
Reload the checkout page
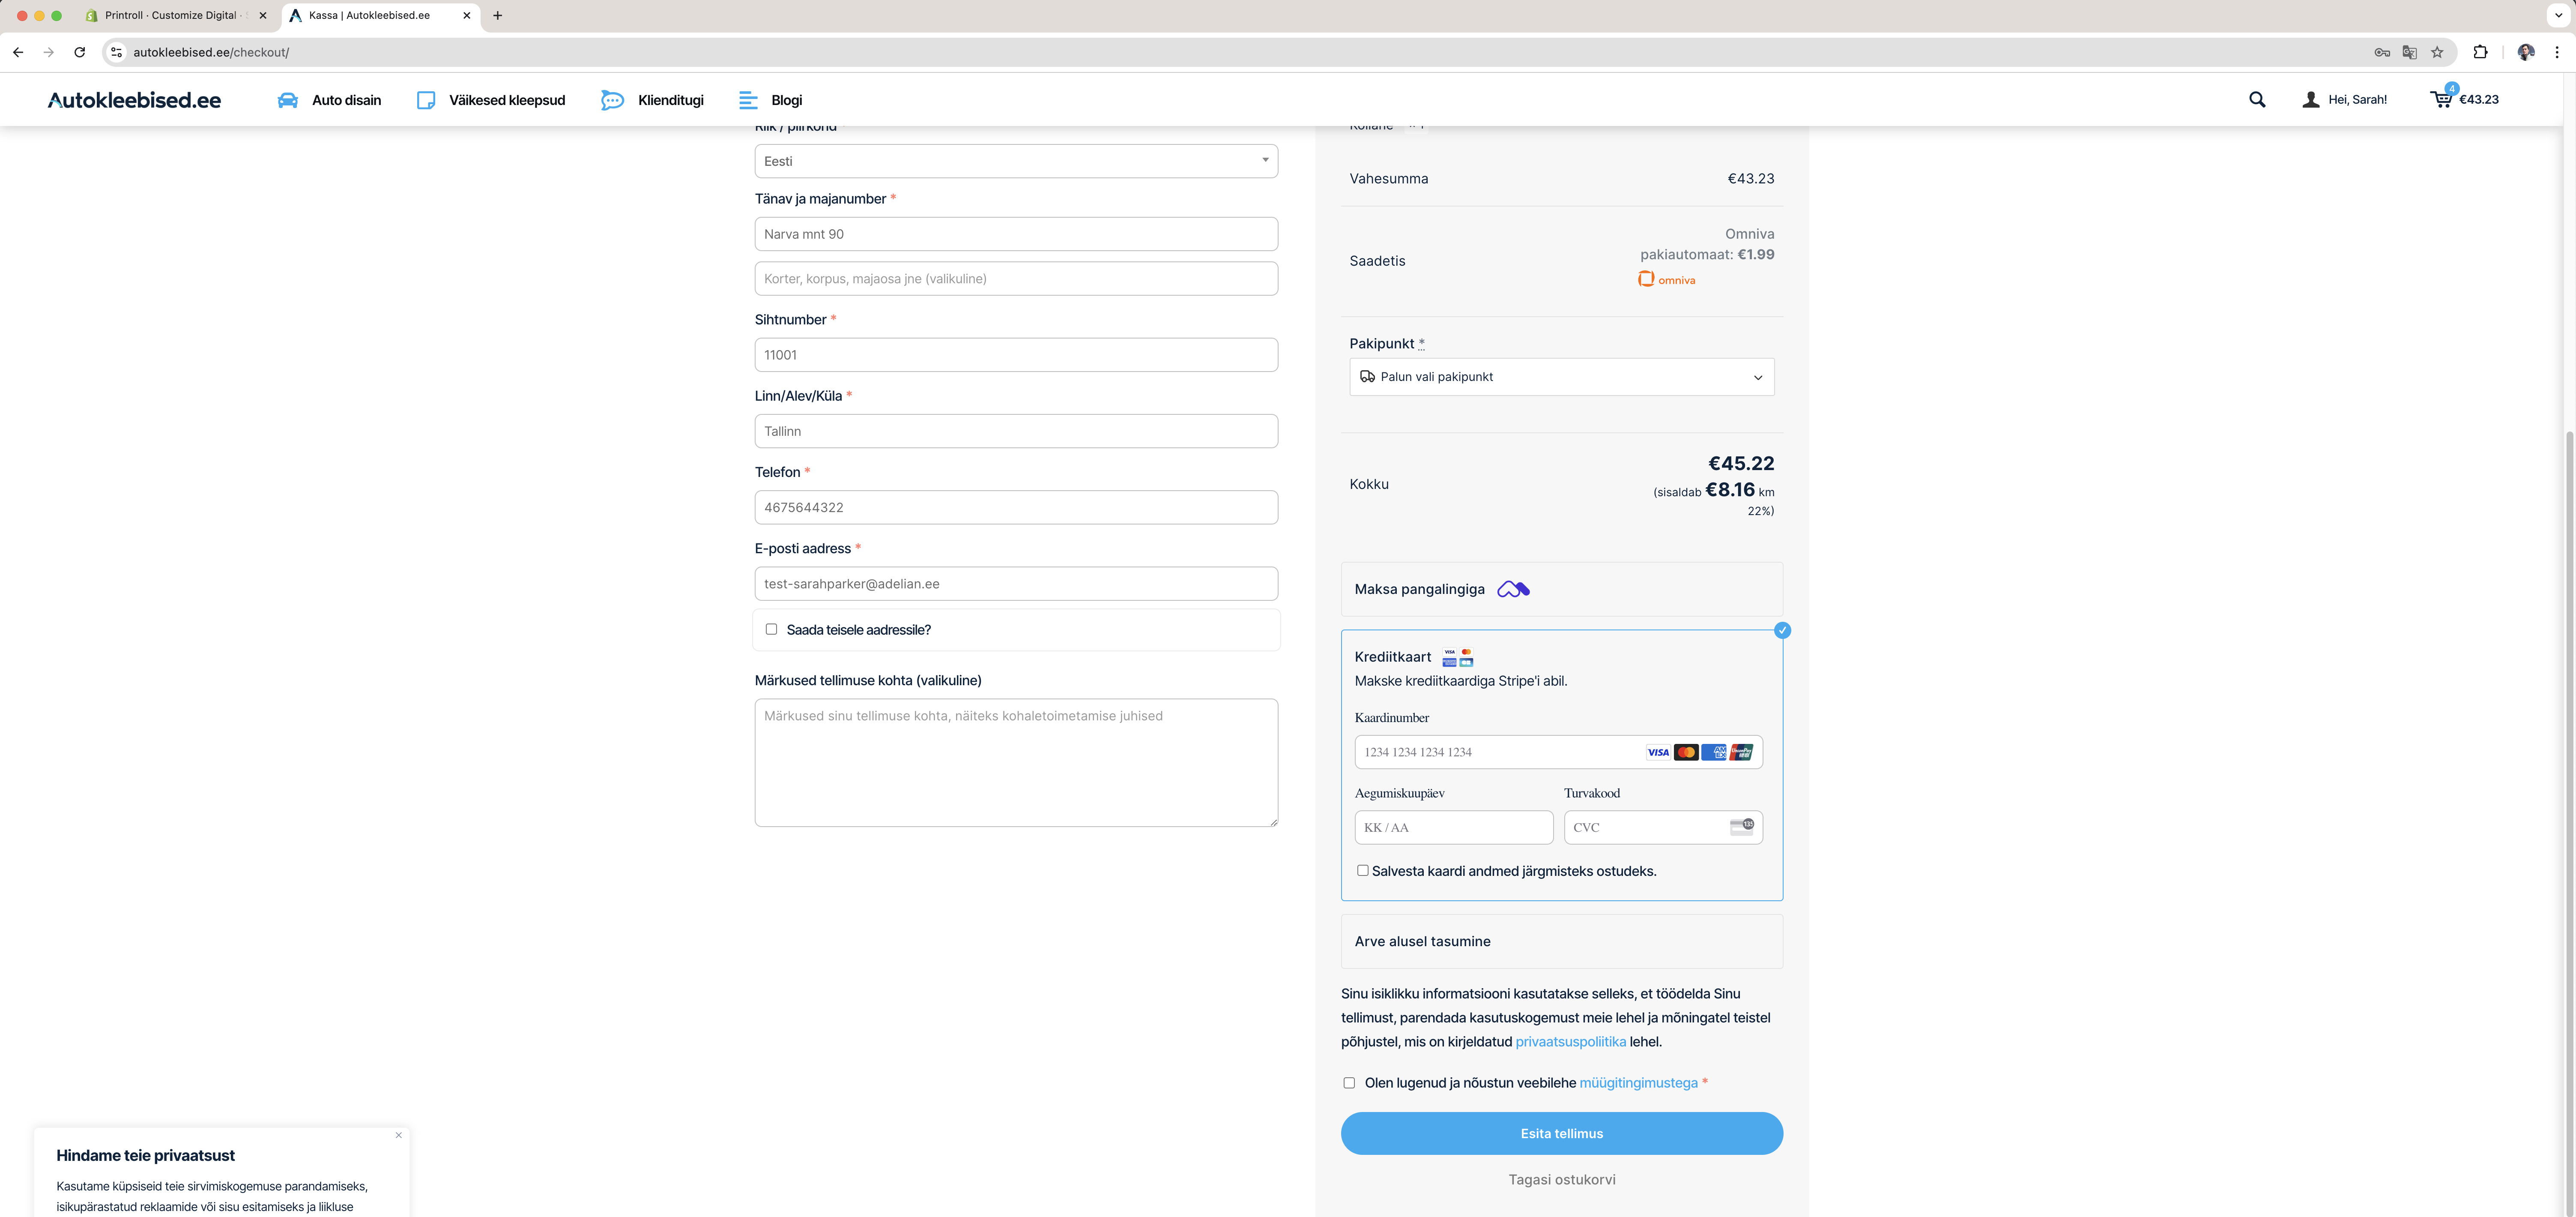[80, 52]
